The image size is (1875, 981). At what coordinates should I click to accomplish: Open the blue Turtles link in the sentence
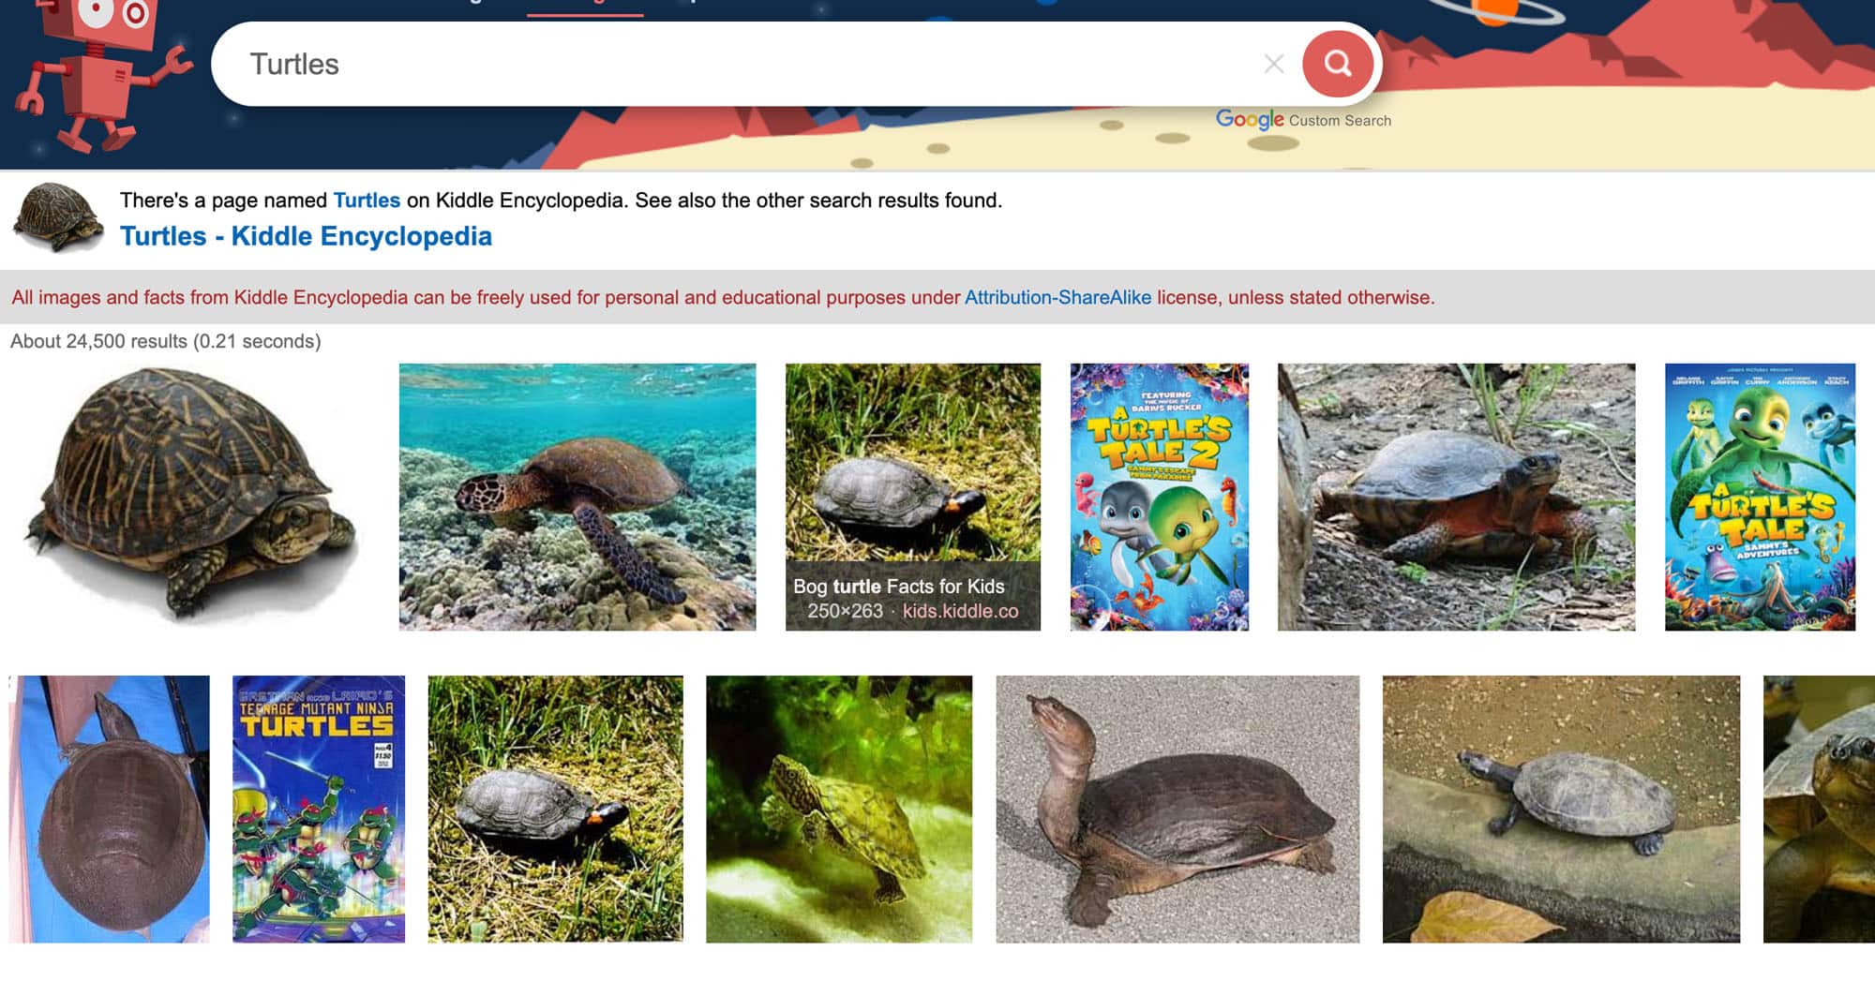(367, 201)
